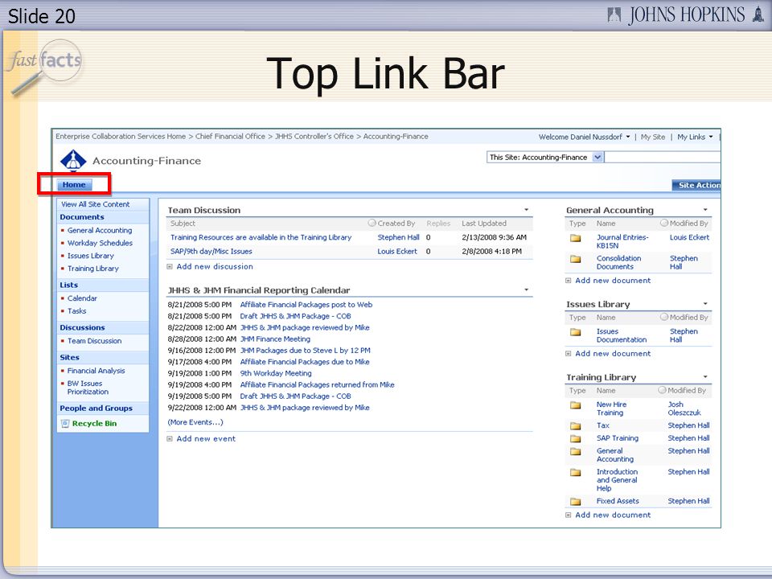Open JHM Packages due to Steve L event
Viewport: 772px width, 579px height.
point(306,351)
